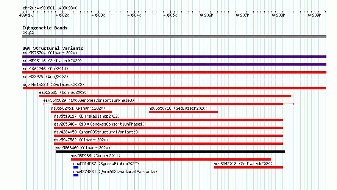337x190 pixels.
Task: Select the red bar under nsv5947582
Action: (168, 144)
